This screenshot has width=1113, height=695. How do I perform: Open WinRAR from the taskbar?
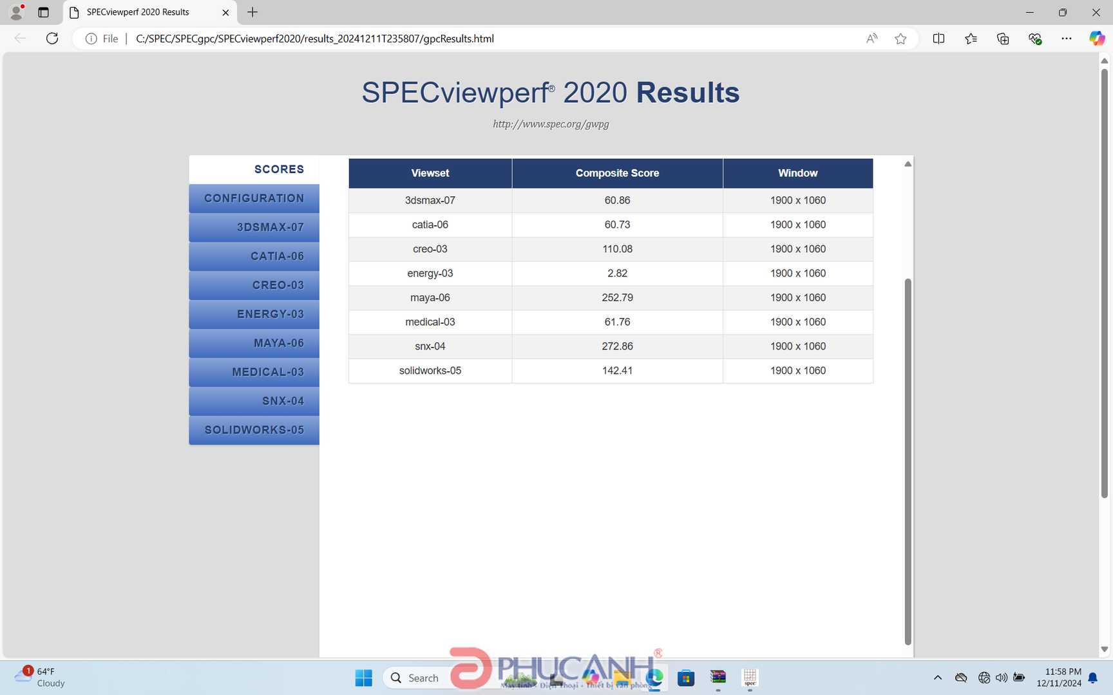pyautogui.click(x=718, y=677)
